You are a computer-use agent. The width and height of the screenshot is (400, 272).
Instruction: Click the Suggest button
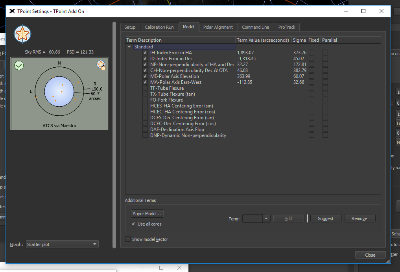click(x=326, y=218)
